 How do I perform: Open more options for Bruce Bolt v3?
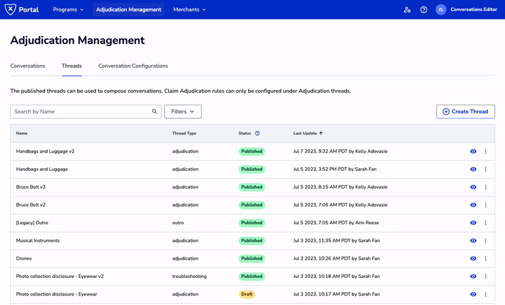tap(485, 187)
